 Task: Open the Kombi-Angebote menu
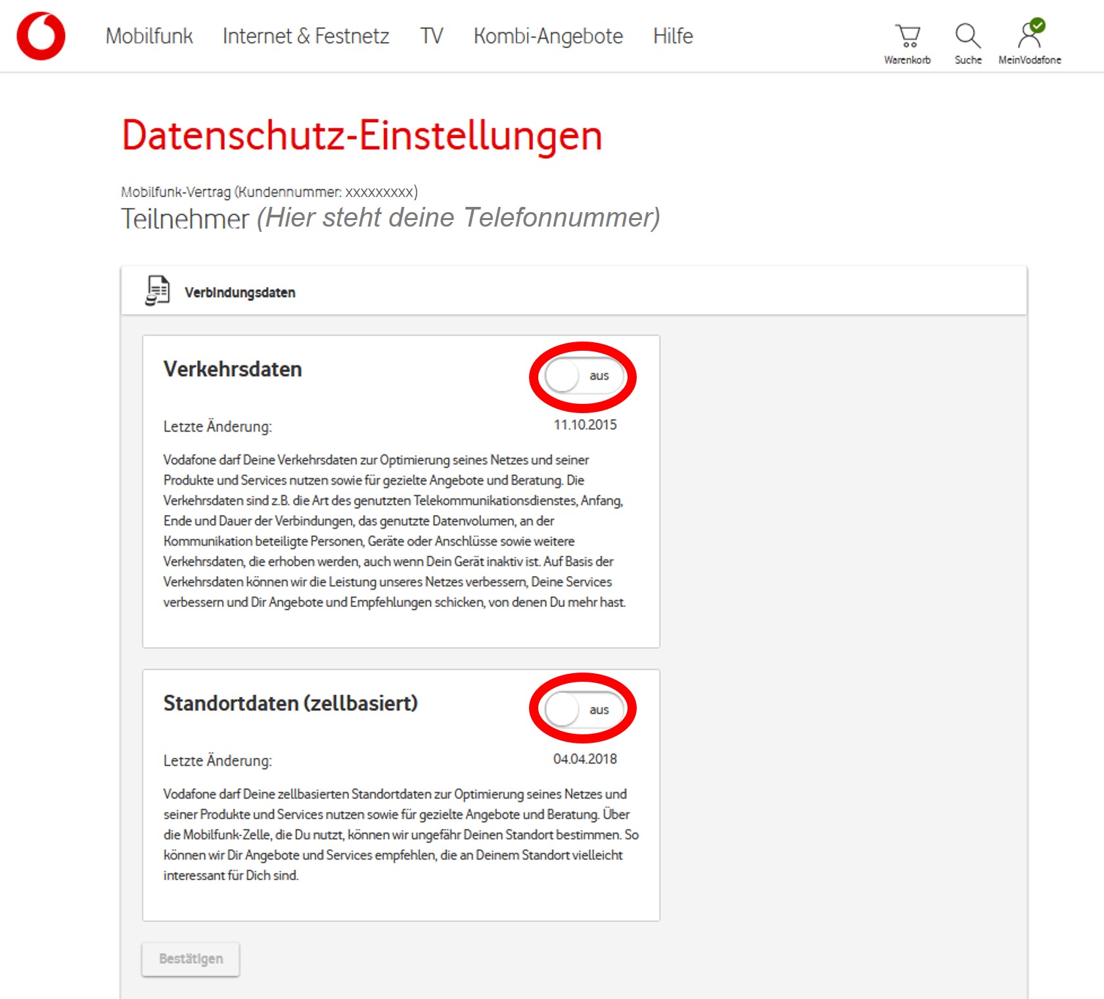coord(548,36)
